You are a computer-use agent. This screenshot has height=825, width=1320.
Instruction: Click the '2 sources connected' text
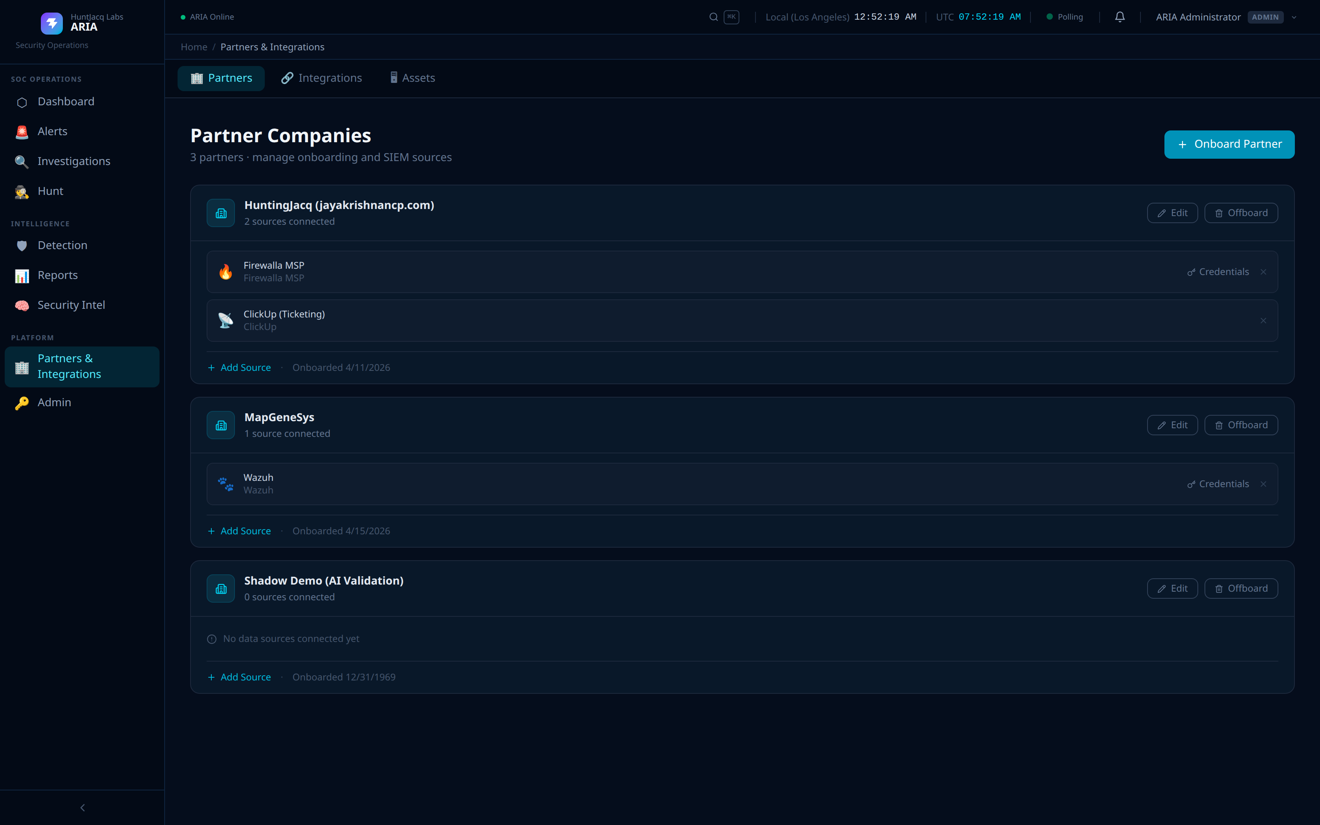(x=290, y=222)
